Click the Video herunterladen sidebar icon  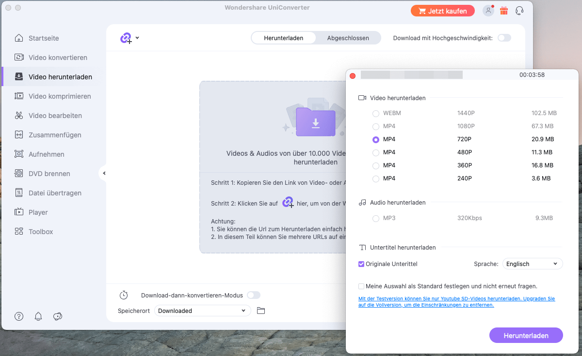(19, 77)
